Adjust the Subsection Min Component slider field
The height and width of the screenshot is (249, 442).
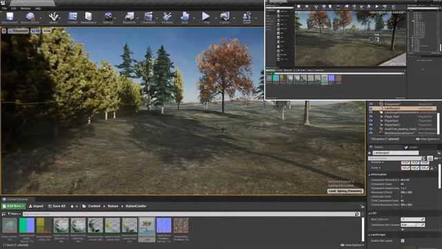(413, 225)
